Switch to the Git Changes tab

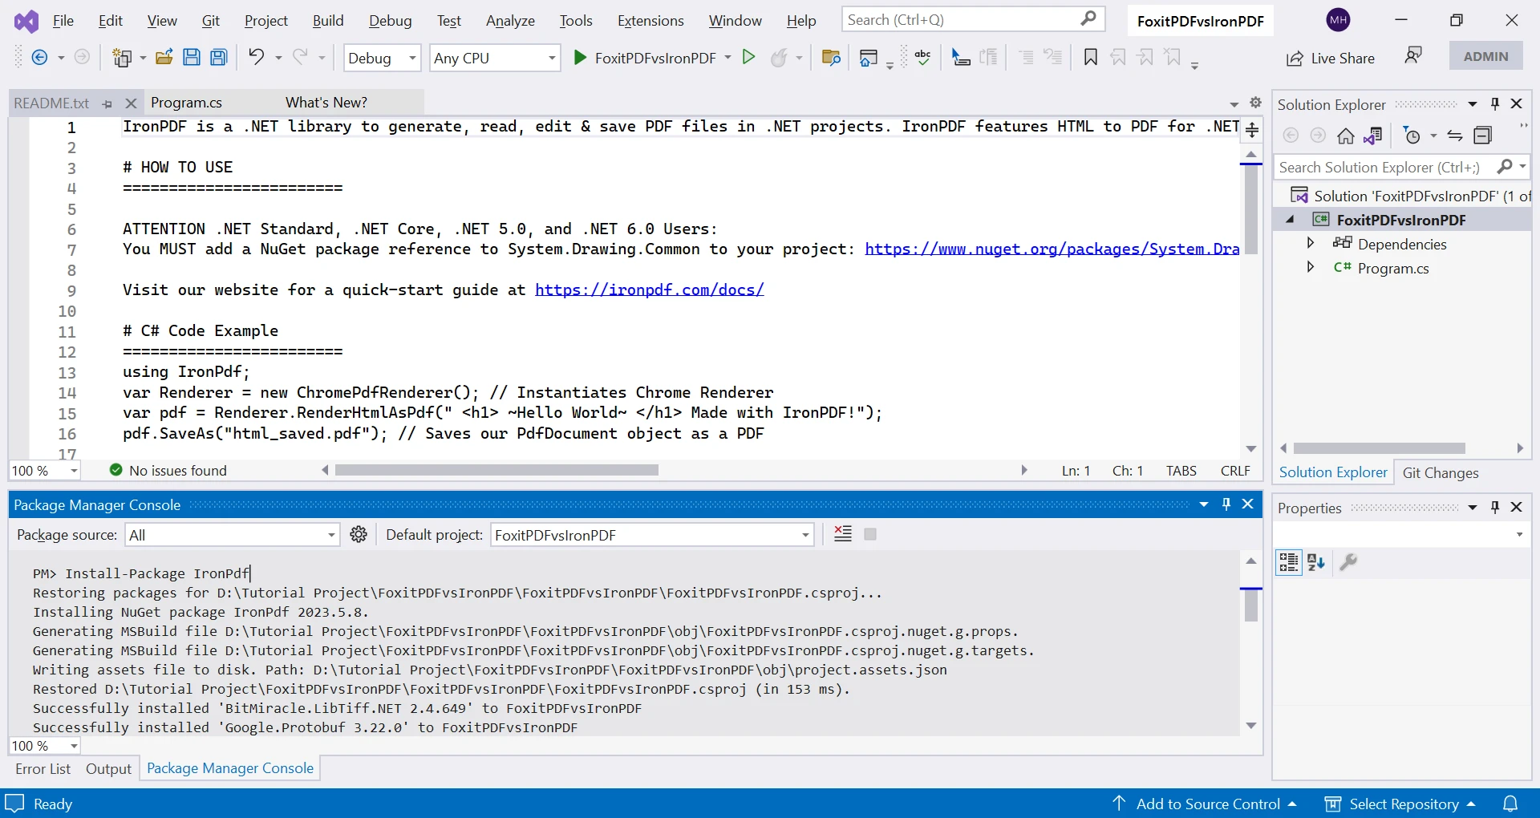pos(1441,472)
